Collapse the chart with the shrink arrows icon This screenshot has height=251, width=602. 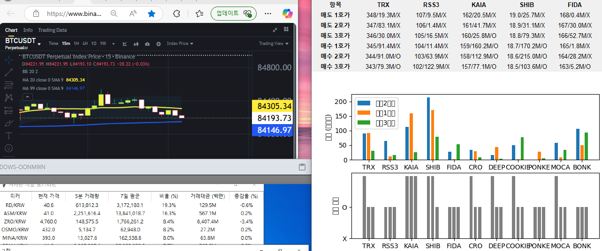coord(275,30)
